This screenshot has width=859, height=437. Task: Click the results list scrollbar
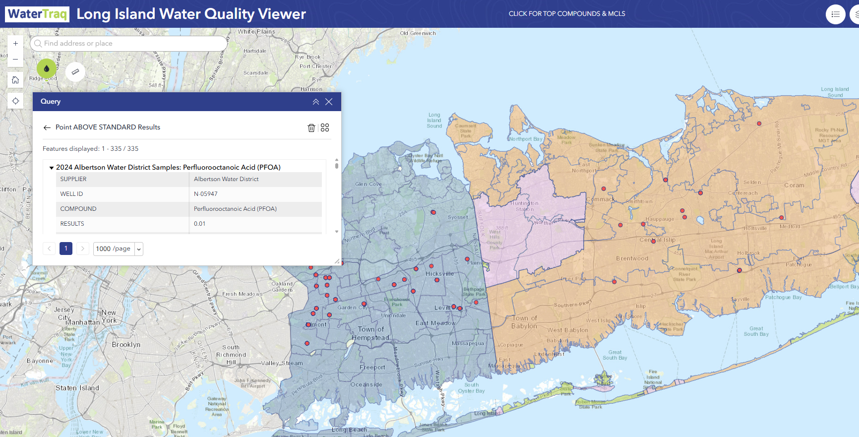click(x=337, y=164)
